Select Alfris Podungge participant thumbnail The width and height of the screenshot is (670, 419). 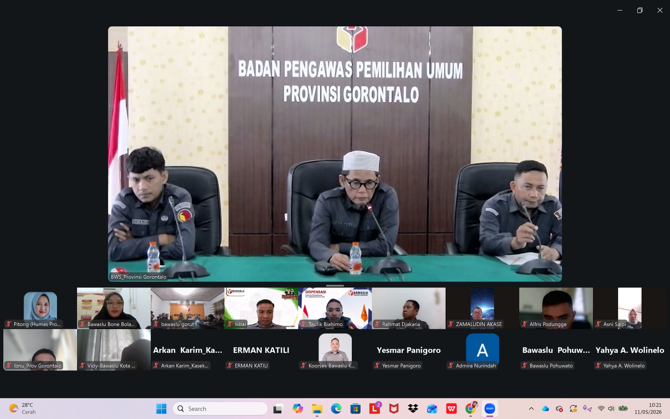click(x=556, y=308)
